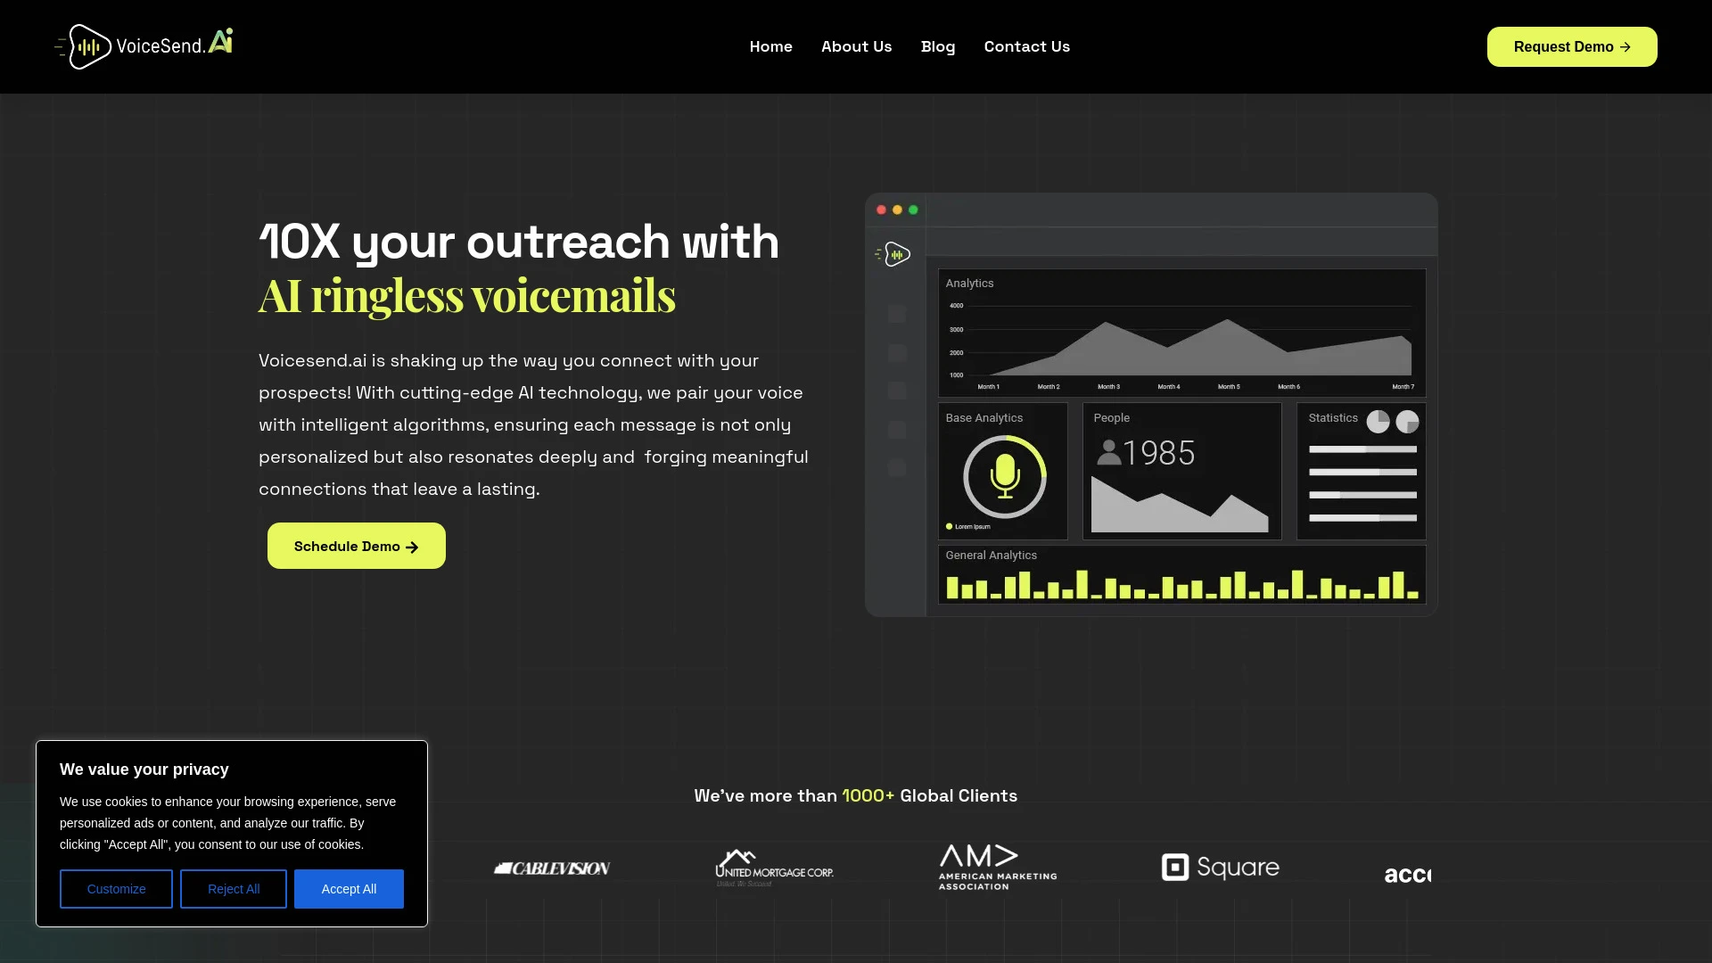Click the statistics pie chart icon
1712x963 pixels.
click(x=1377, y=420)
